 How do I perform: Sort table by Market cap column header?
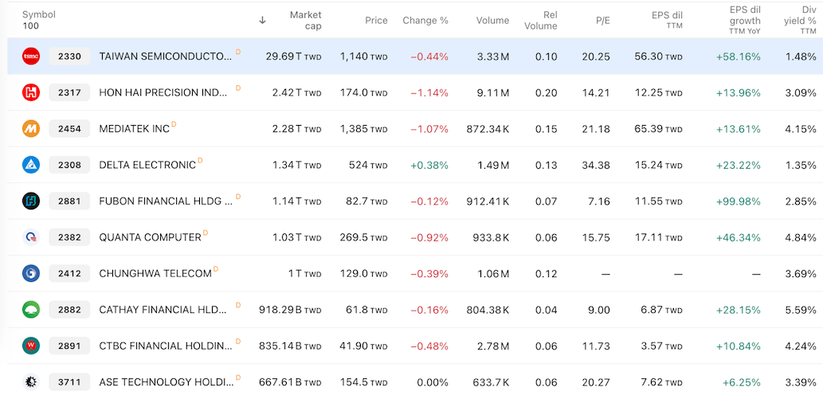click(x=305, y=21)
